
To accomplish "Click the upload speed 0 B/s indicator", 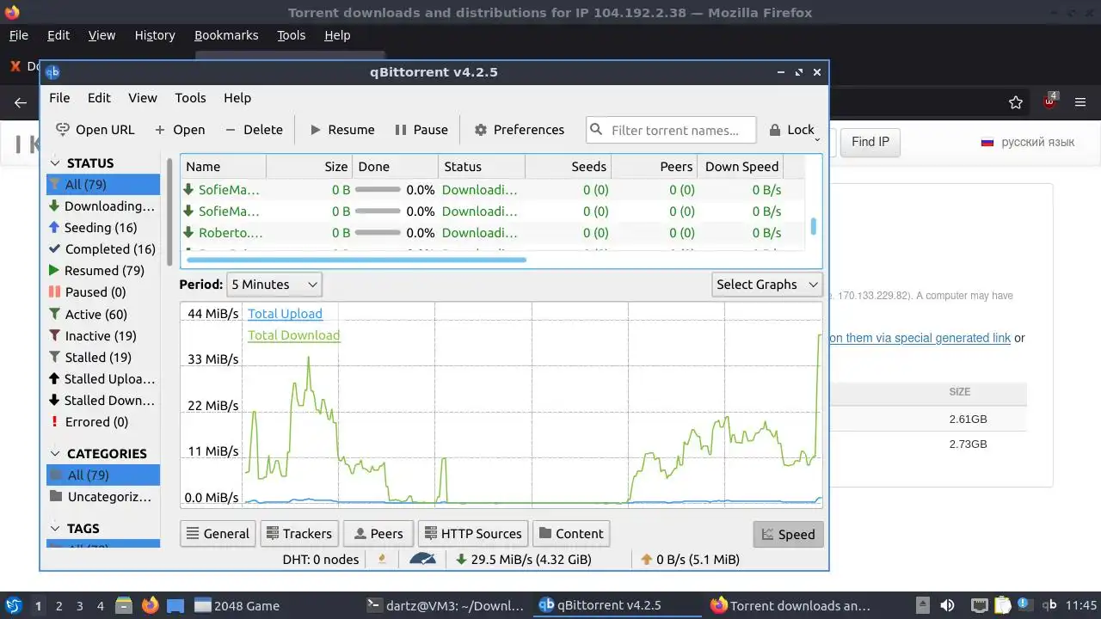I will [x=690, y=560].
